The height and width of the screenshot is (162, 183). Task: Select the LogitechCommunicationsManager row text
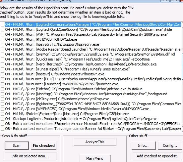point(93,24)
